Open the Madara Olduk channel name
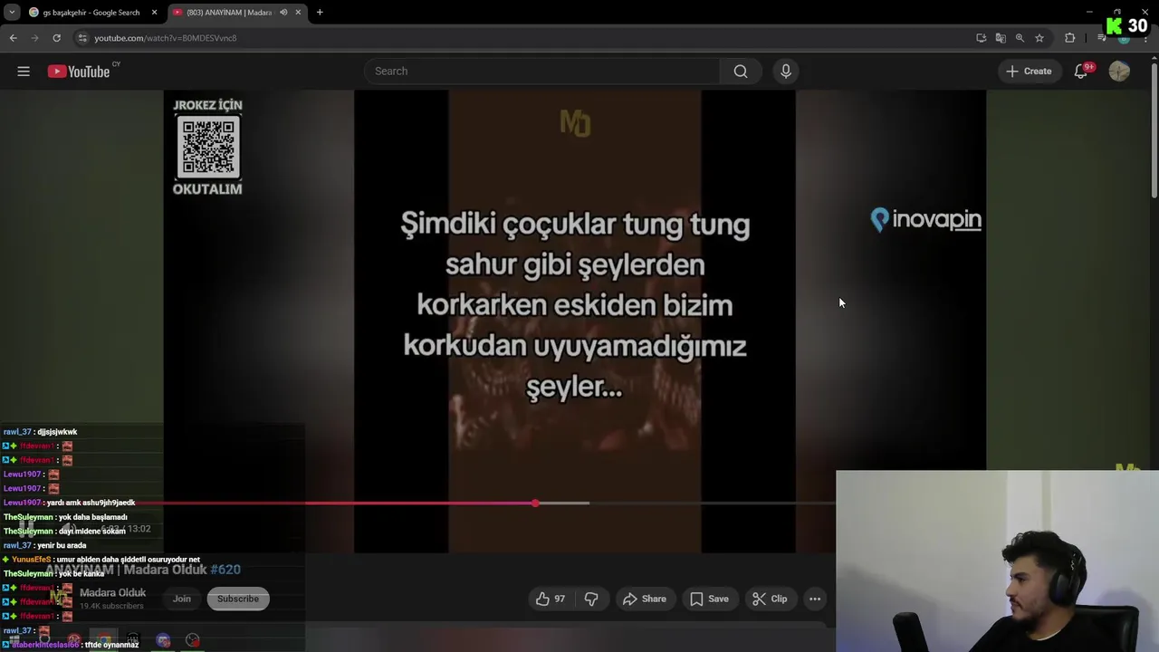This screenshot has height=652, width=1159. pyautogui.click(x=112, y=593)
